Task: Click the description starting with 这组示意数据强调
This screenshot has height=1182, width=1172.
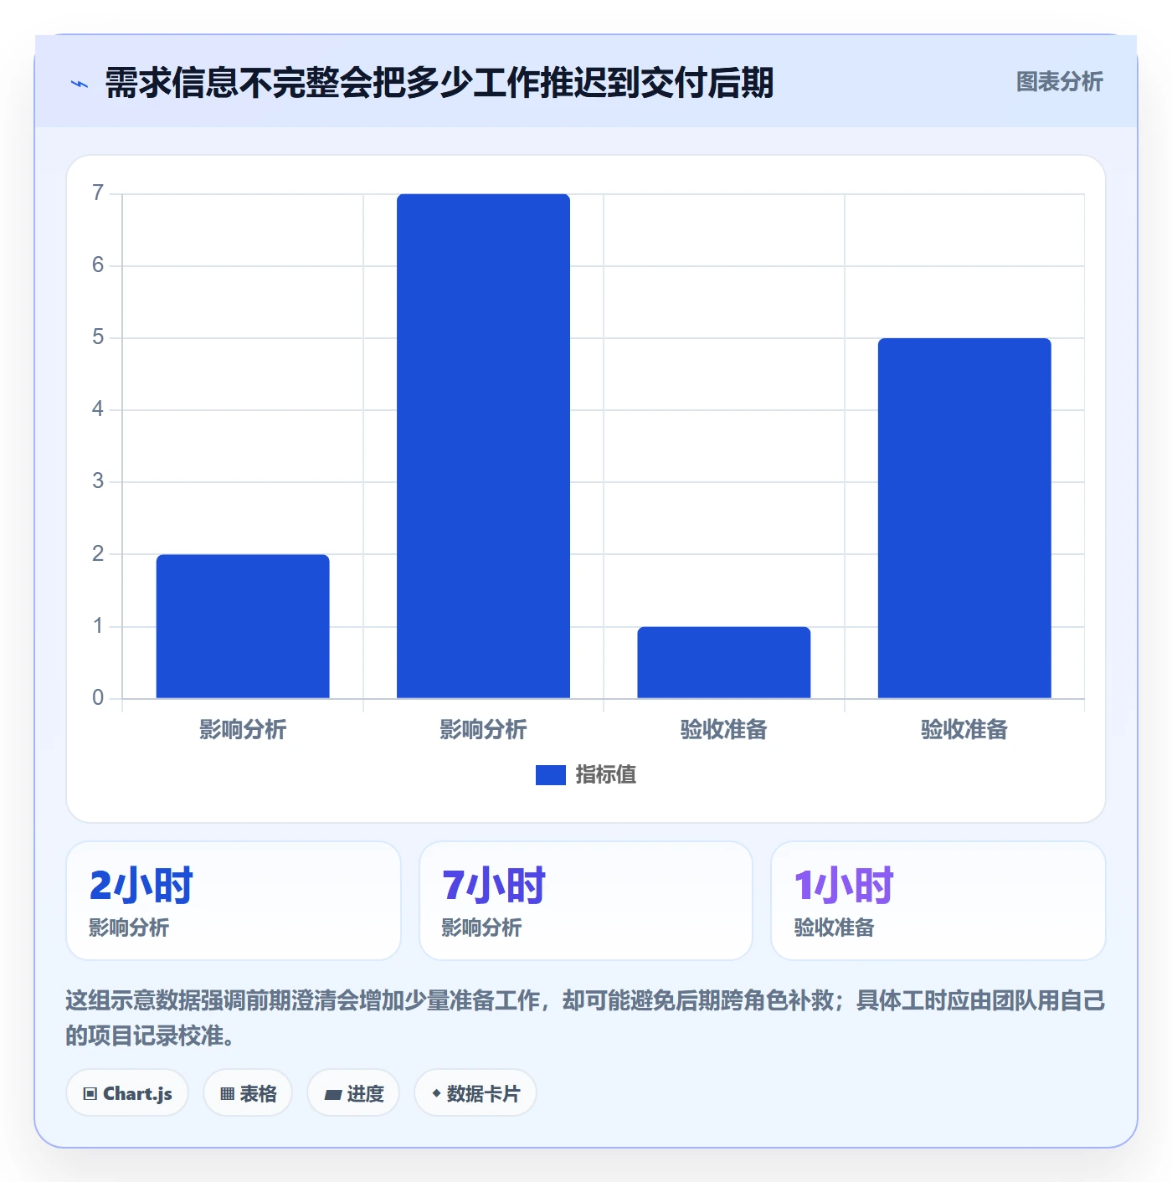Action: pos(586,1018)
